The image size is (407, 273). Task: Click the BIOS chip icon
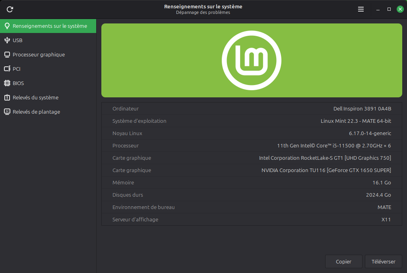[7, 83]
